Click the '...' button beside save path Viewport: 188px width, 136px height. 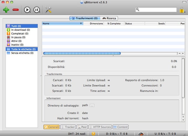pyautogui.click(x=92, y=106)
